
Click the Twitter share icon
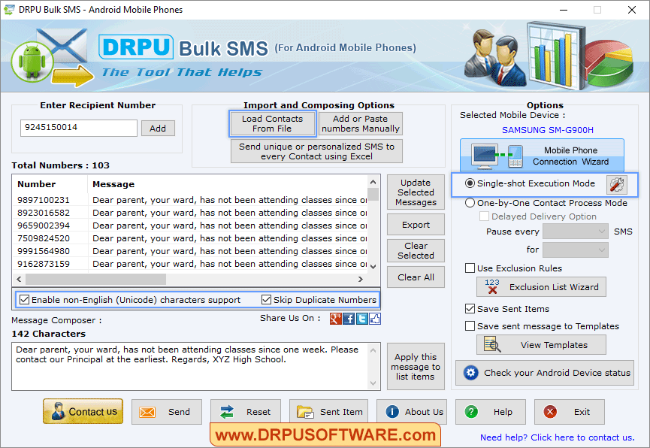click(x=362, y=319)
